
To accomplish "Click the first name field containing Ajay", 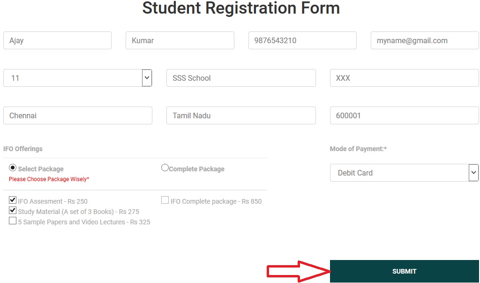I will 57,40.
